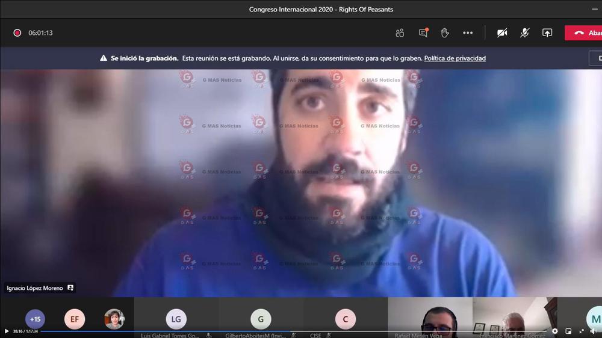Open the share screen tray
This screenshot has height=338, width=602.
click(x=547, y=33)
